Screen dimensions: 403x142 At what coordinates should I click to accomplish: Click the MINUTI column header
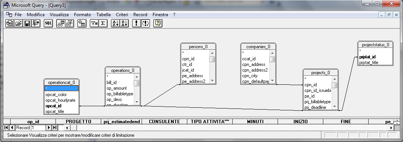tap(255, 122)
